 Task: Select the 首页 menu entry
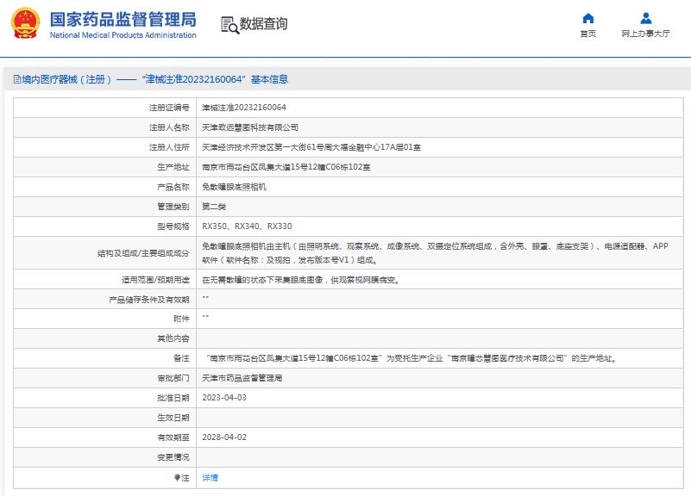(x=587, y=33)
